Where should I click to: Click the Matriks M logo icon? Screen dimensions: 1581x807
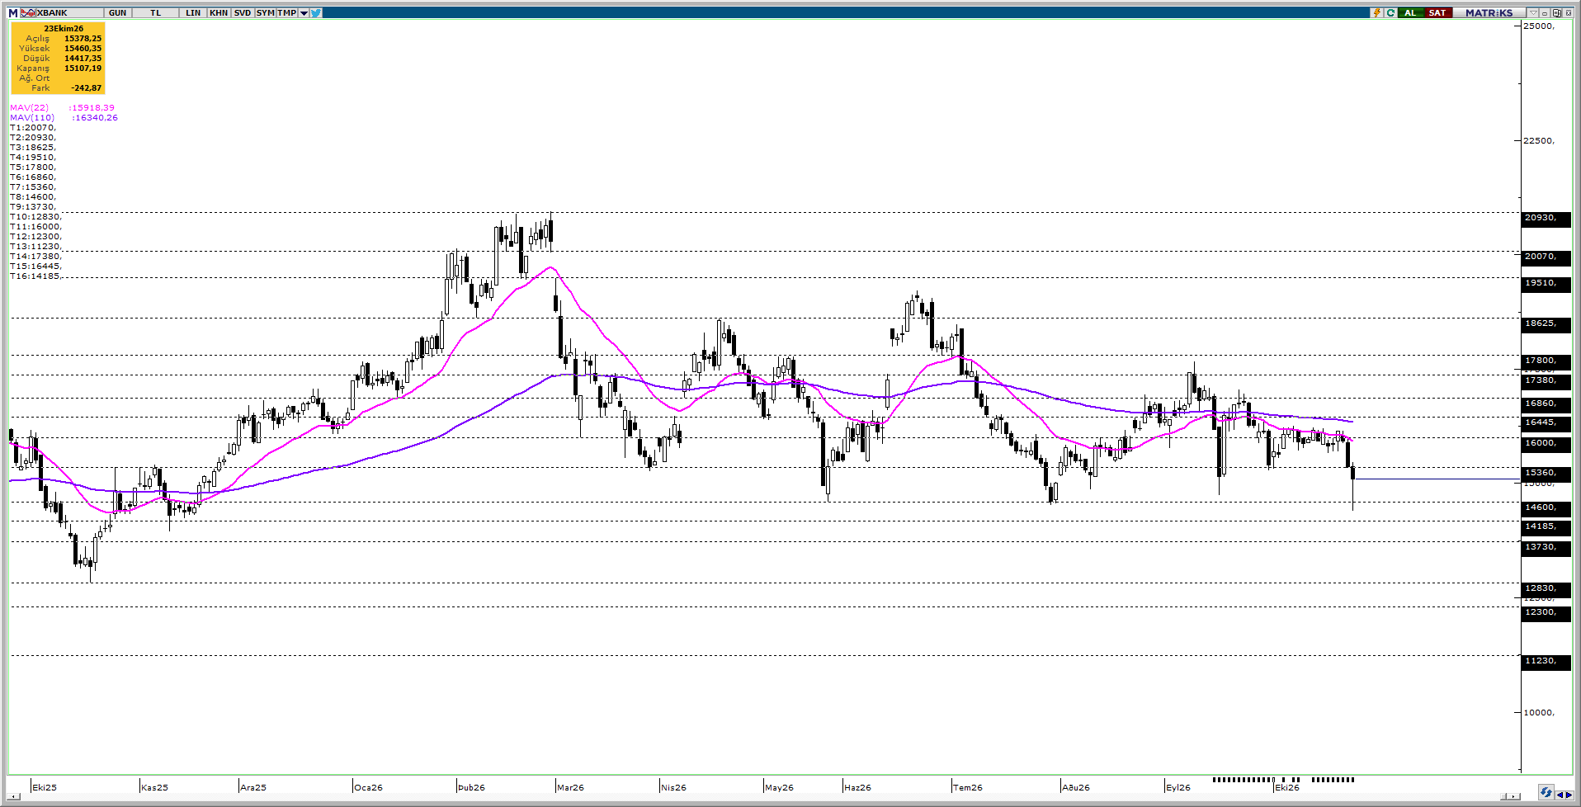(13, 12)
